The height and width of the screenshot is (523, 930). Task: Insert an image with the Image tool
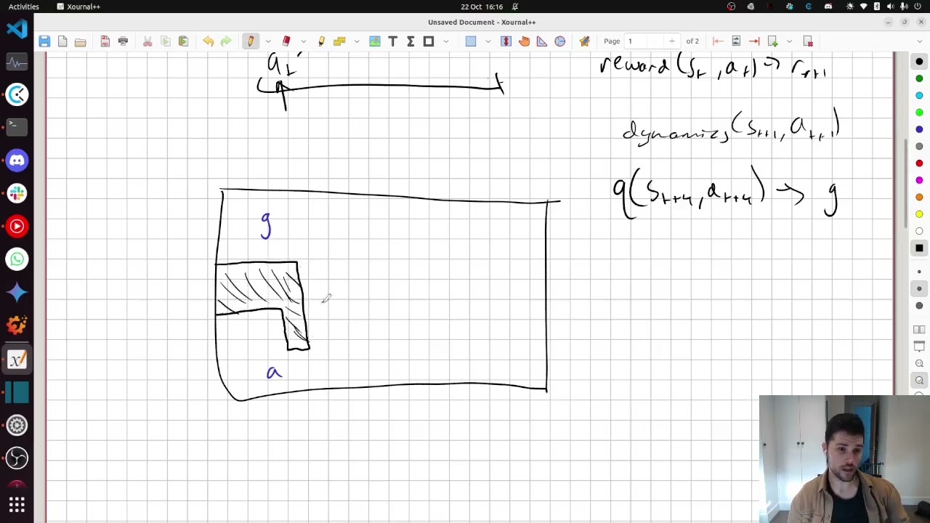click(375, 41)
